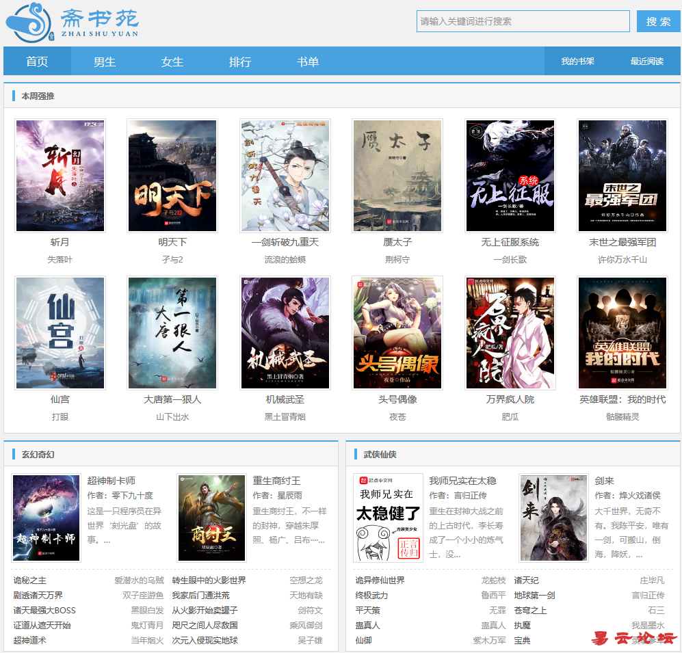The image size is (682, 653).
Task: Open 转生眼中的火影世界 in the list
Action: pyautogui.click(x=209, y=581)
